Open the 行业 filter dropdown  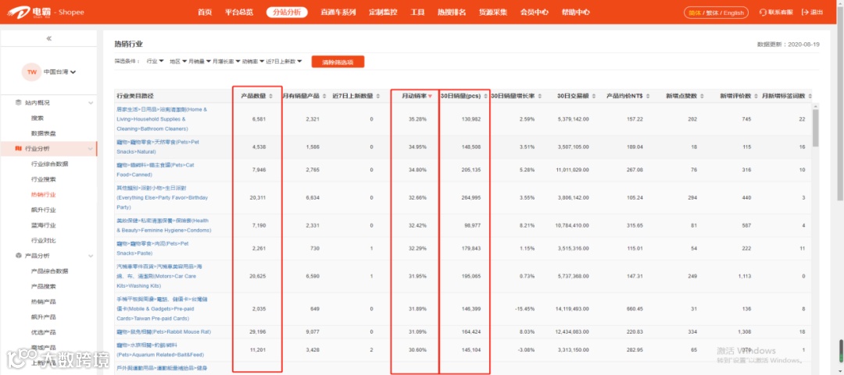155,62
